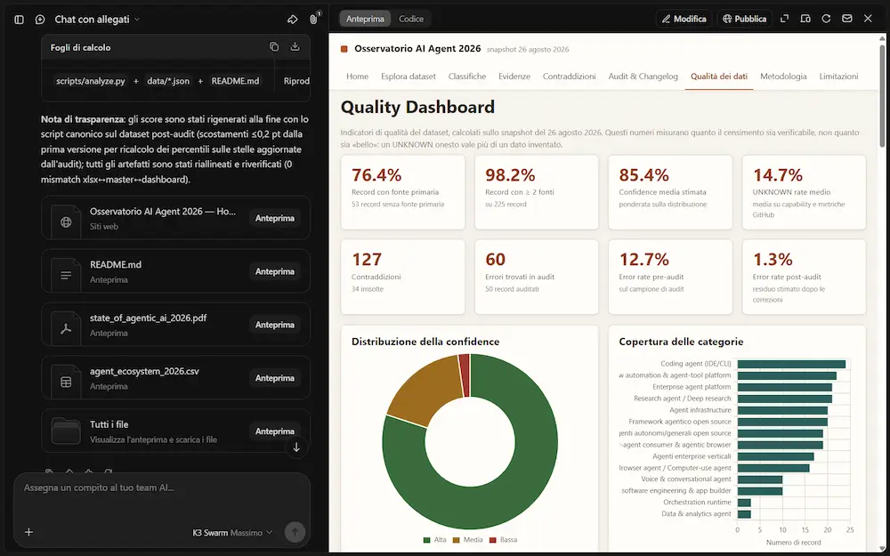Screen dimensions: 890x556
Task: Toggle the Bassa legend entry in chart
Action: pyautogui.click(x=503, y=540)
